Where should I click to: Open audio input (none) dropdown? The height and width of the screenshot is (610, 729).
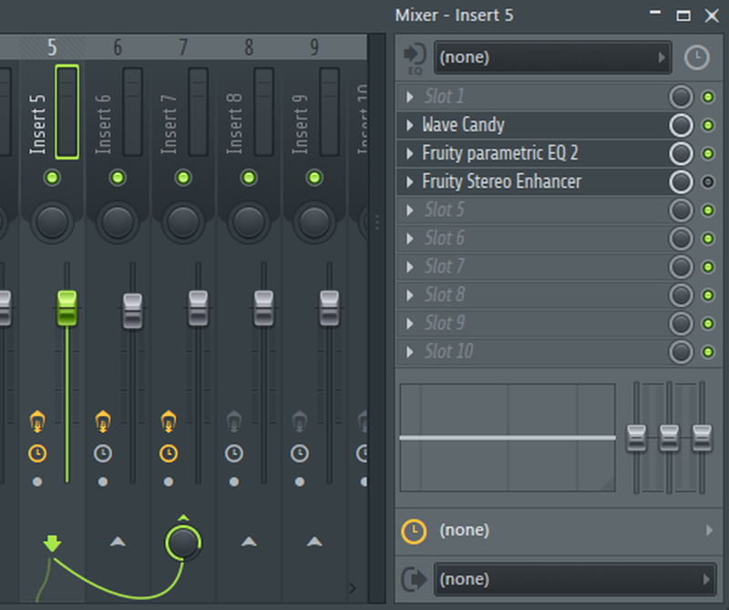click(x=553, y=57)
